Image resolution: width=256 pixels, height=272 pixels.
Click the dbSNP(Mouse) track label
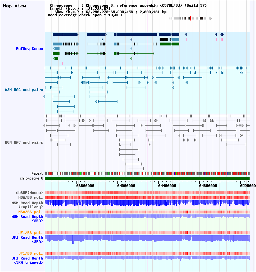29,193
